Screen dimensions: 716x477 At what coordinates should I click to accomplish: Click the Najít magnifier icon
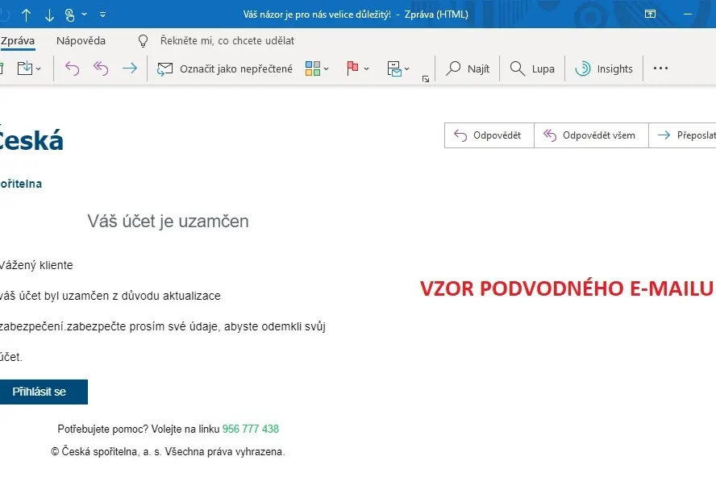coord(453,68)
